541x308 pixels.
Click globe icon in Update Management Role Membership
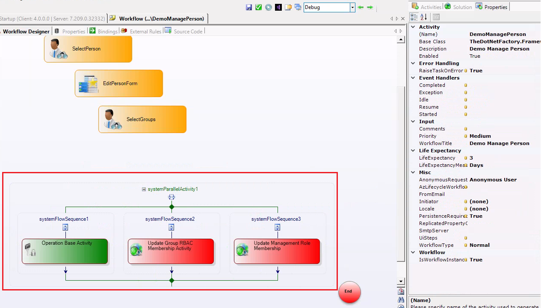(242, 249)
